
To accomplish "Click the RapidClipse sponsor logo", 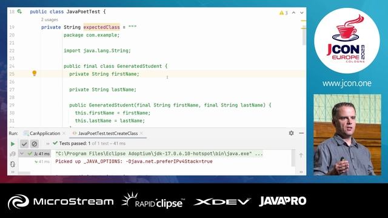I will 153,200.
